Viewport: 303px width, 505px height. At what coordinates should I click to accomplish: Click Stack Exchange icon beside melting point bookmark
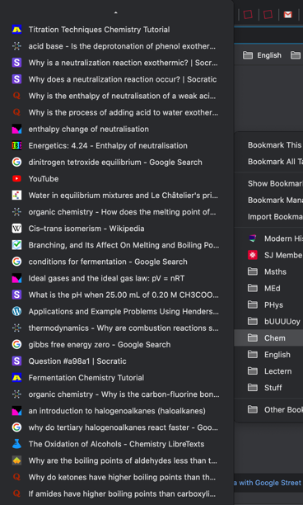coord(16,212)
